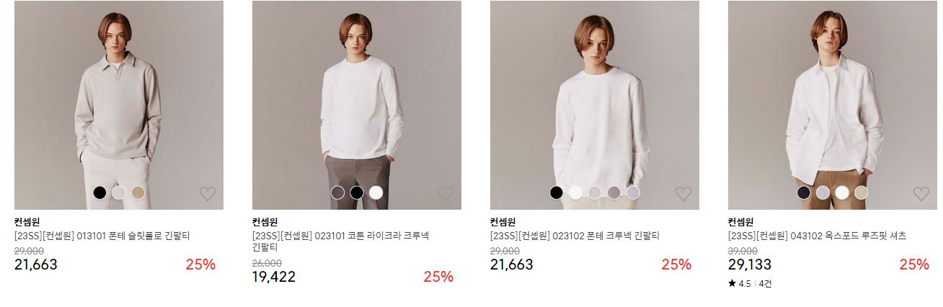
Task: View the 4.5 star rating reviews
Action: pyautogui.click(x=750, y=284)
